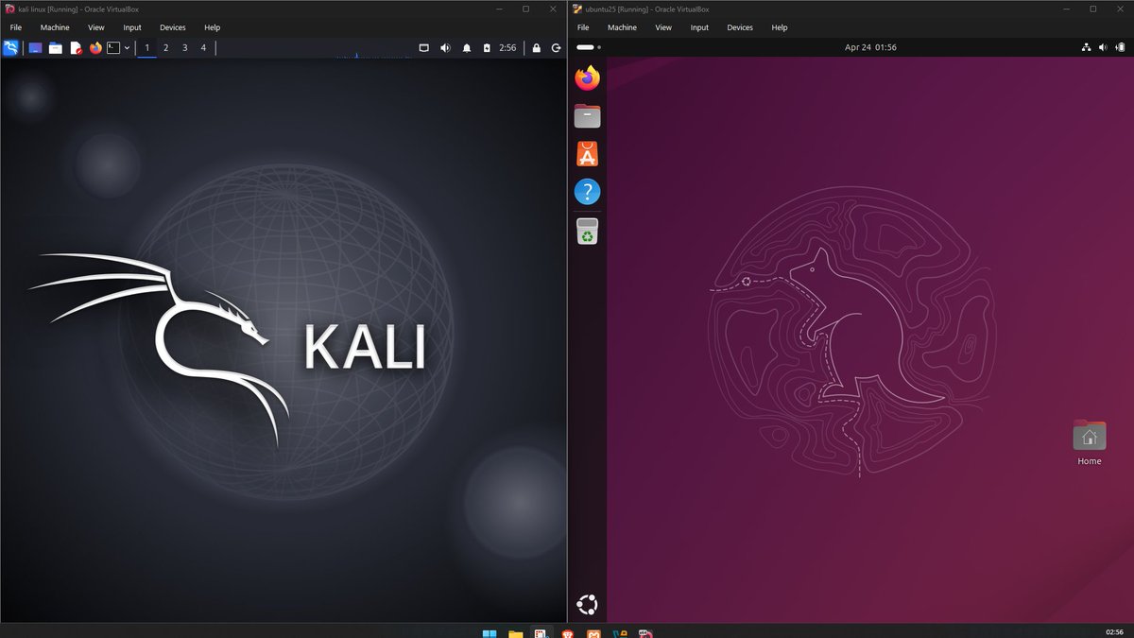Open File Explorer on Windows taskbar

click(x=515, y=634)
